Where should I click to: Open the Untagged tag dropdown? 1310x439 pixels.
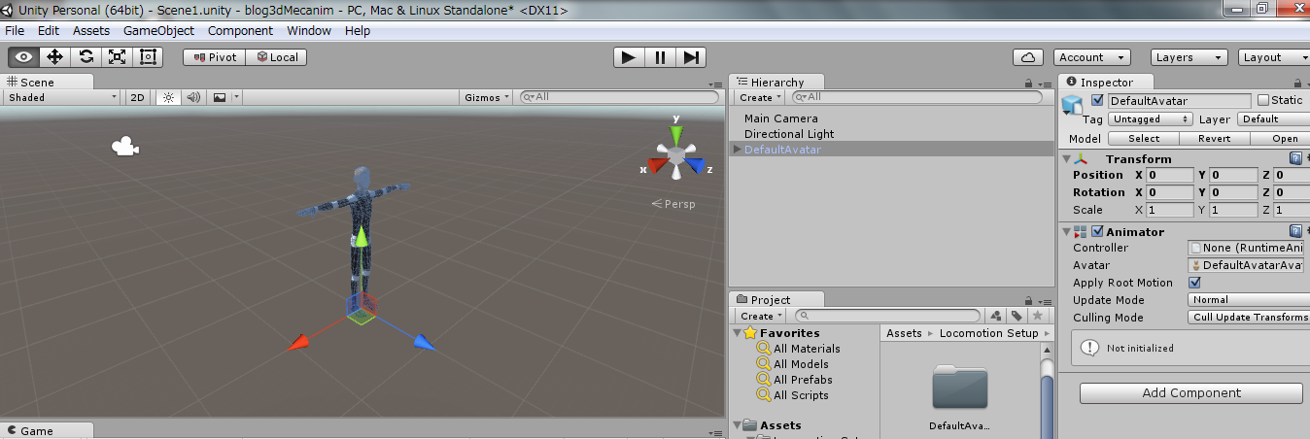tap(1151, 118)
